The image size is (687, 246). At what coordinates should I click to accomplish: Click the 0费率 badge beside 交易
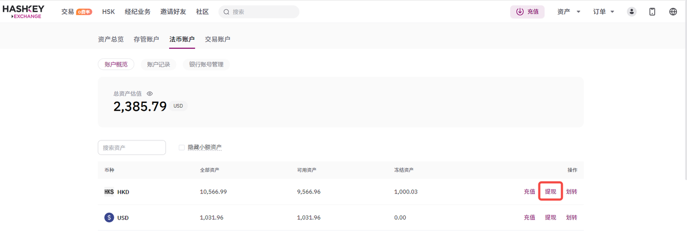(x=84, y=12)
